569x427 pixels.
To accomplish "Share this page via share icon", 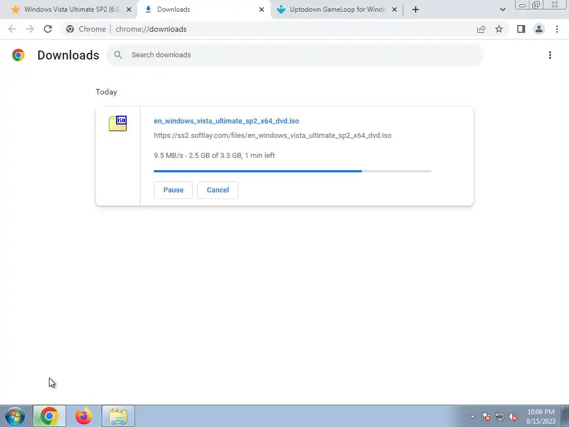I will pos(481,29).
